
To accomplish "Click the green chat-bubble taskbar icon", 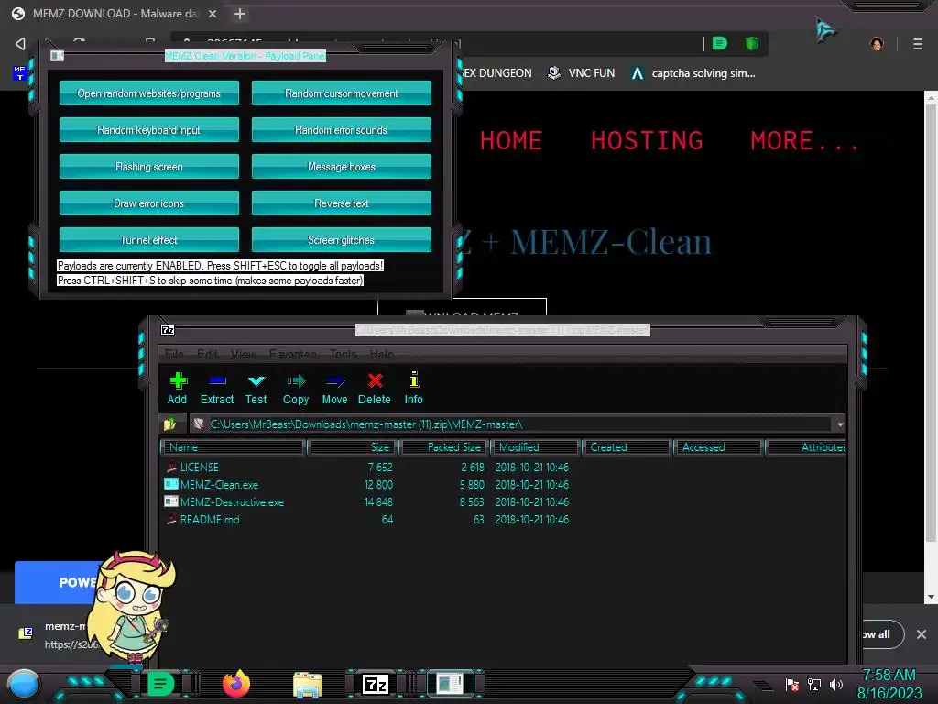I will click(159, 684).
